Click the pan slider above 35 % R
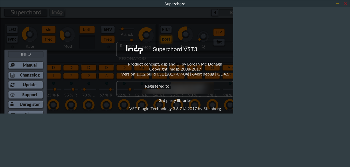350x167 pixels. click(x=73, y=89)
